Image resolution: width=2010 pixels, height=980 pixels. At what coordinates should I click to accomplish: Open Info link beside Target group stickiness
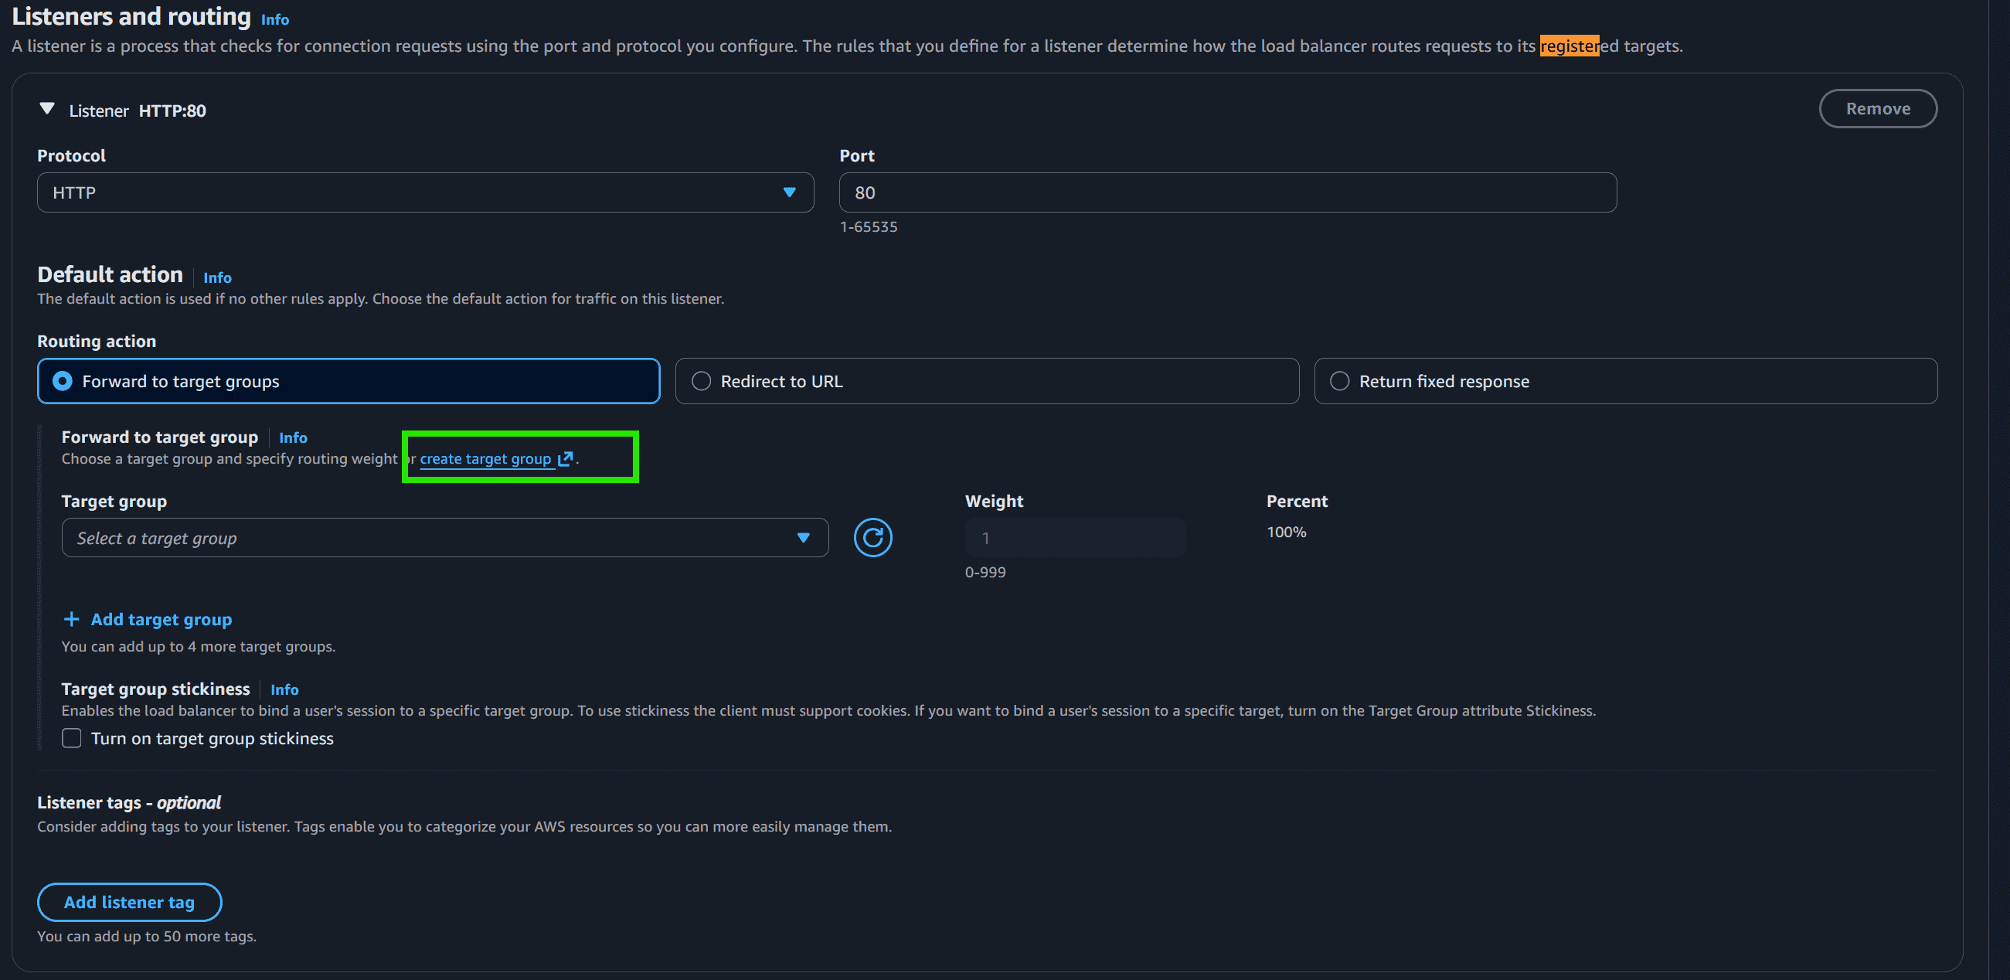284,689
